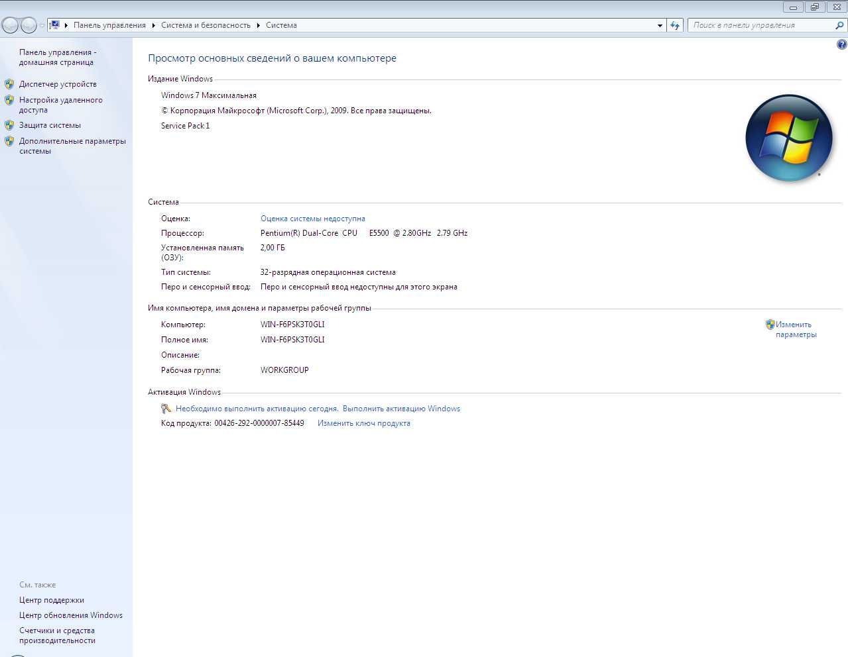Image resolution: width=848 pixels, height=657 pixels.
Task: Minimize the window
Action: (793, 7)
